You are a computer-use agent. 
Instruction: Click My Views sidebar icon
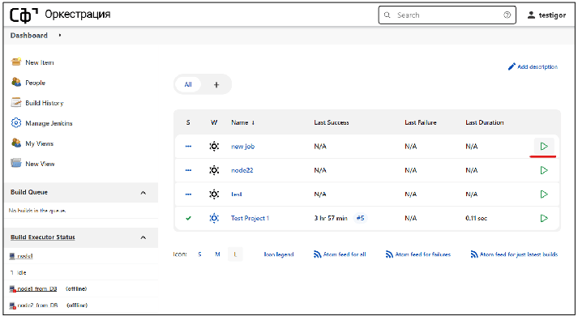(x=16, y=143)
